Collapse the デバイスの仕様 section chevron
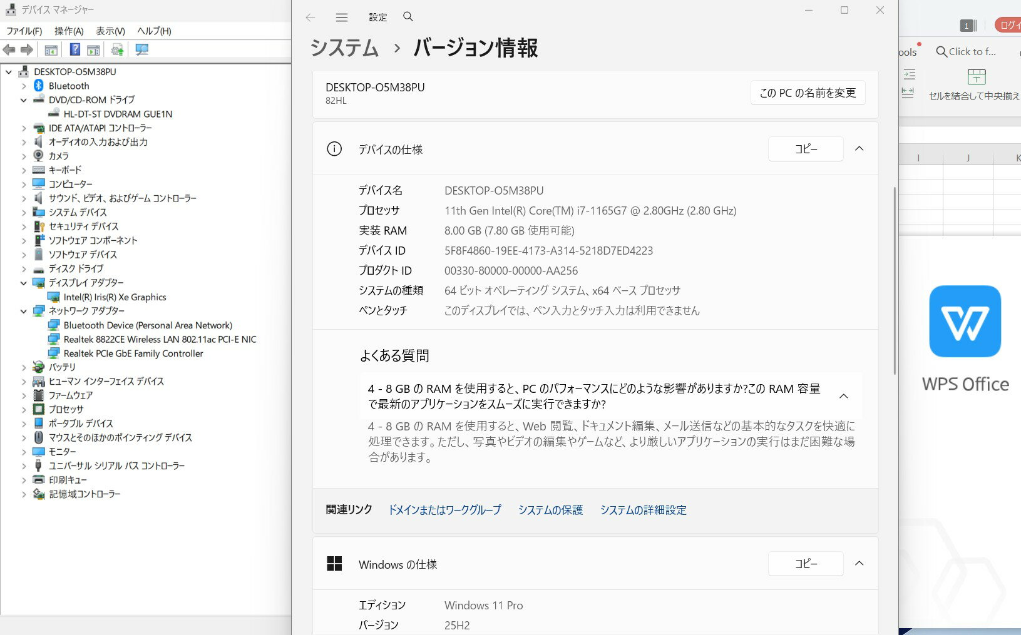The image size is (1021, 635). [x=859, y=149]
